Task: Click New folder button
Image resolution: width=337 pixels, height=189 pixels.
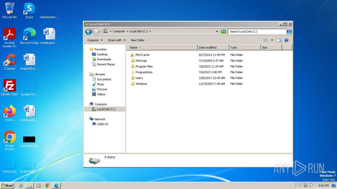Action: (x=138, y=40)
